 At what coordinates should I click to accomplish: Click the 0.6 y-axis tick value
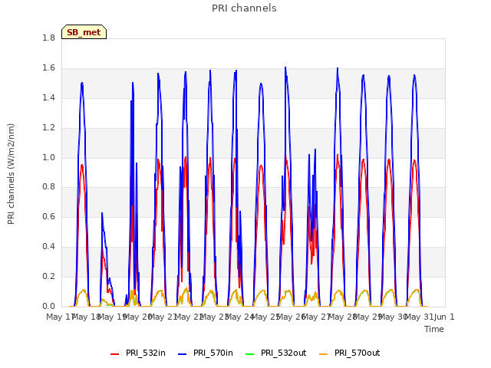pos(48,216)
